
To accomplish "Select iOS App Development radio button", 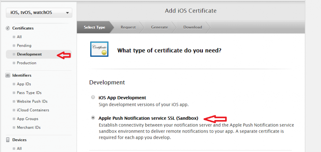I will [93, 97].
